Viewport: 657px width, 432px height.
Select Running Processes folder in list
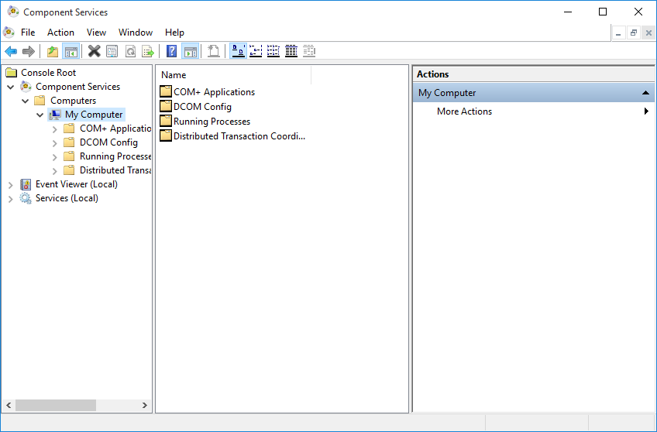[212, 122]
